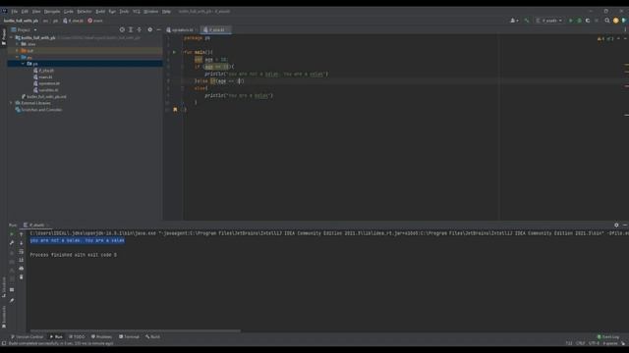
Task: Open the Window menu
Action: pyautogui.click(x=151, y=12)
